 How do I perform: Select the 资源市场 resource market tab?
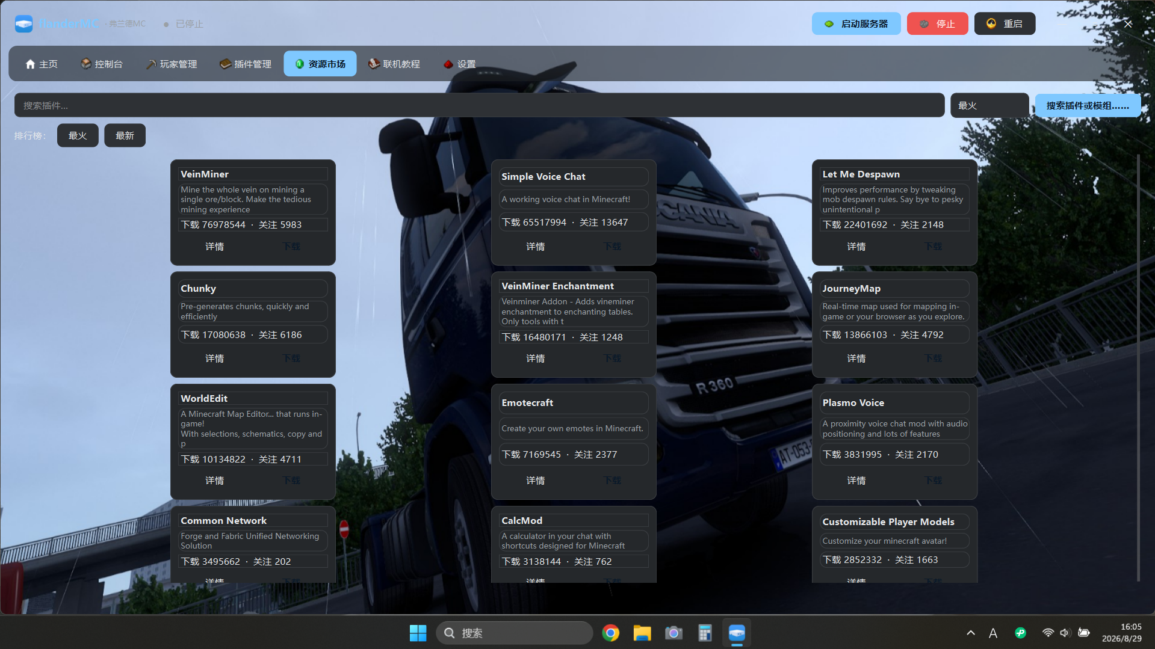point(320,64)
